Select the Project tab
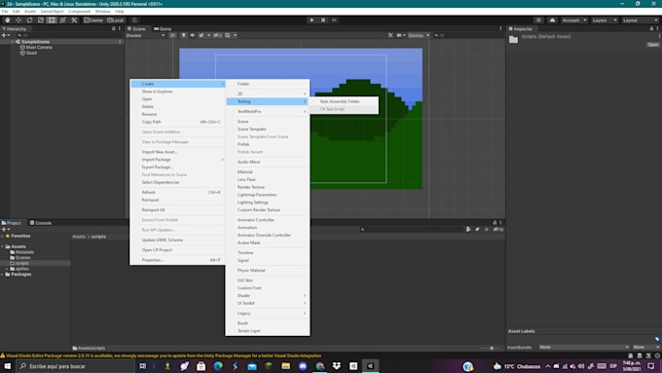The height and width of the screenshot is (373, 662). [x=12, y=223]
